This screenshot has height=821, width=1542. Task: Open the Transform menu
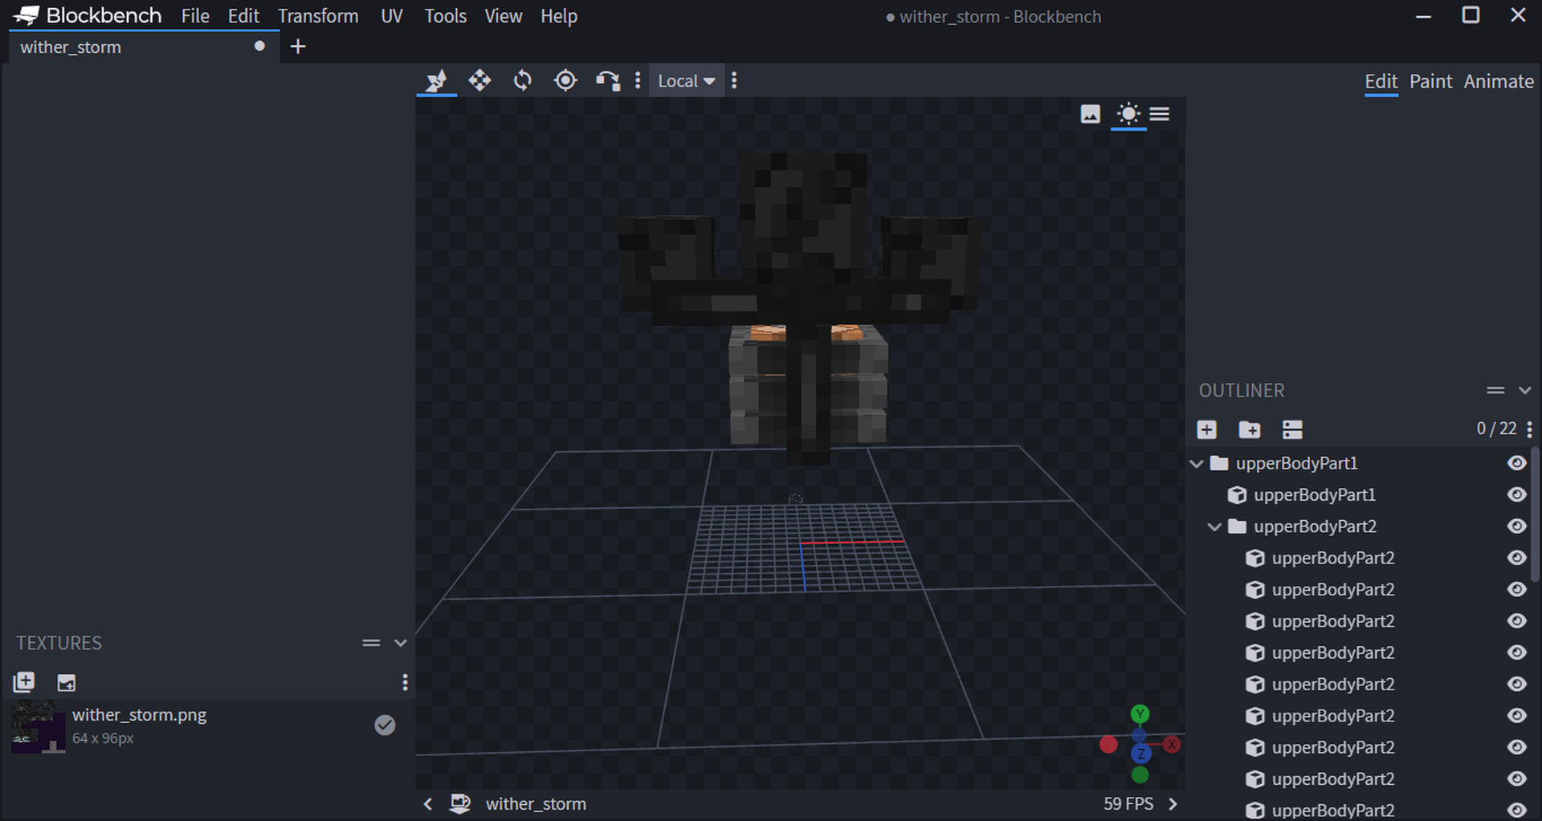pos(318,15)
